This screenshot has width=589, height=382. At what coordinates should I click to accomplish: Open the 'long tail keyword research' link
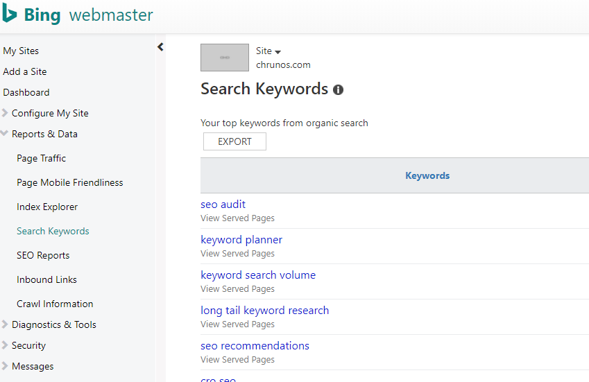(265, 311)
